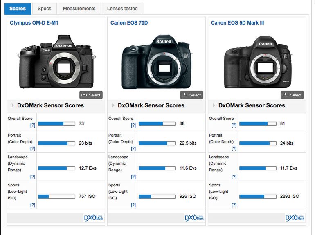
Task: Open the Canon EOS 5D Mark III link
Action: [x=237, y=23]
